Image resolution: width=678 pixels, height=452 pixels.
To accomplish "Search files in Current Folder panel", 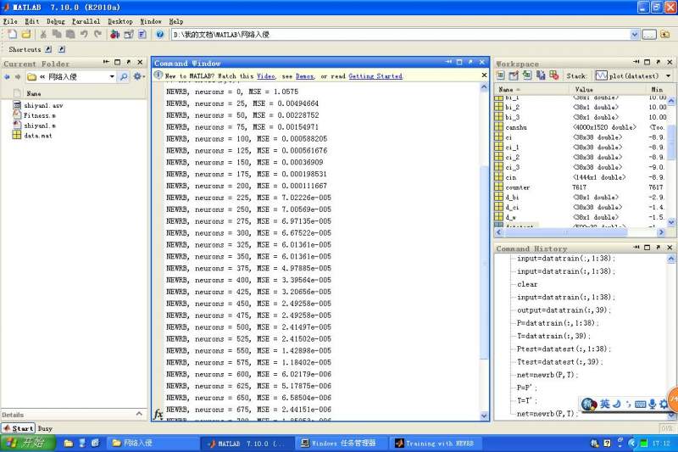I will 124,77.
